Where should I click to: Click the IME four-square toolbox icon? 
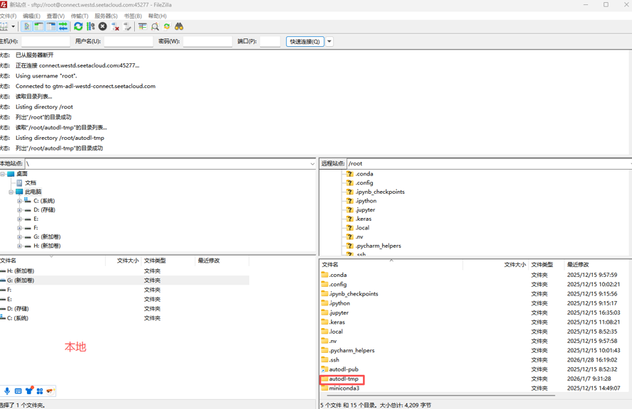point(40,391)
